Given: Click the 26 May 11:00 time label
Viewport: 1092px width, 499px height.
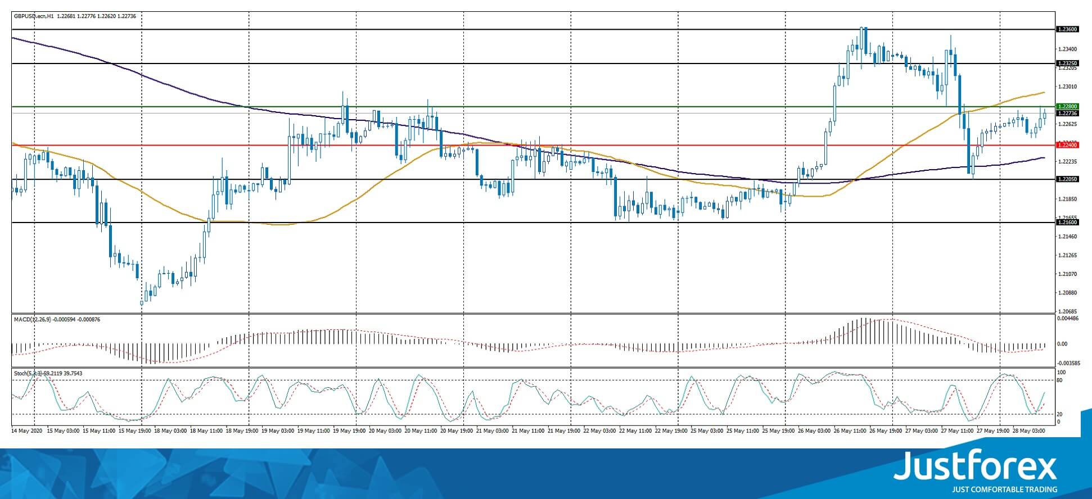Looking at the screenshot, I should (850, 430).
